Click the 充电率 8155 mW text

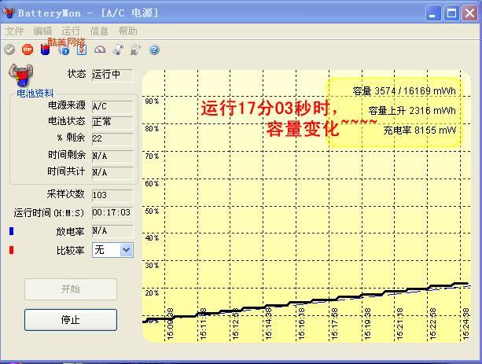(x=420, y=131)
